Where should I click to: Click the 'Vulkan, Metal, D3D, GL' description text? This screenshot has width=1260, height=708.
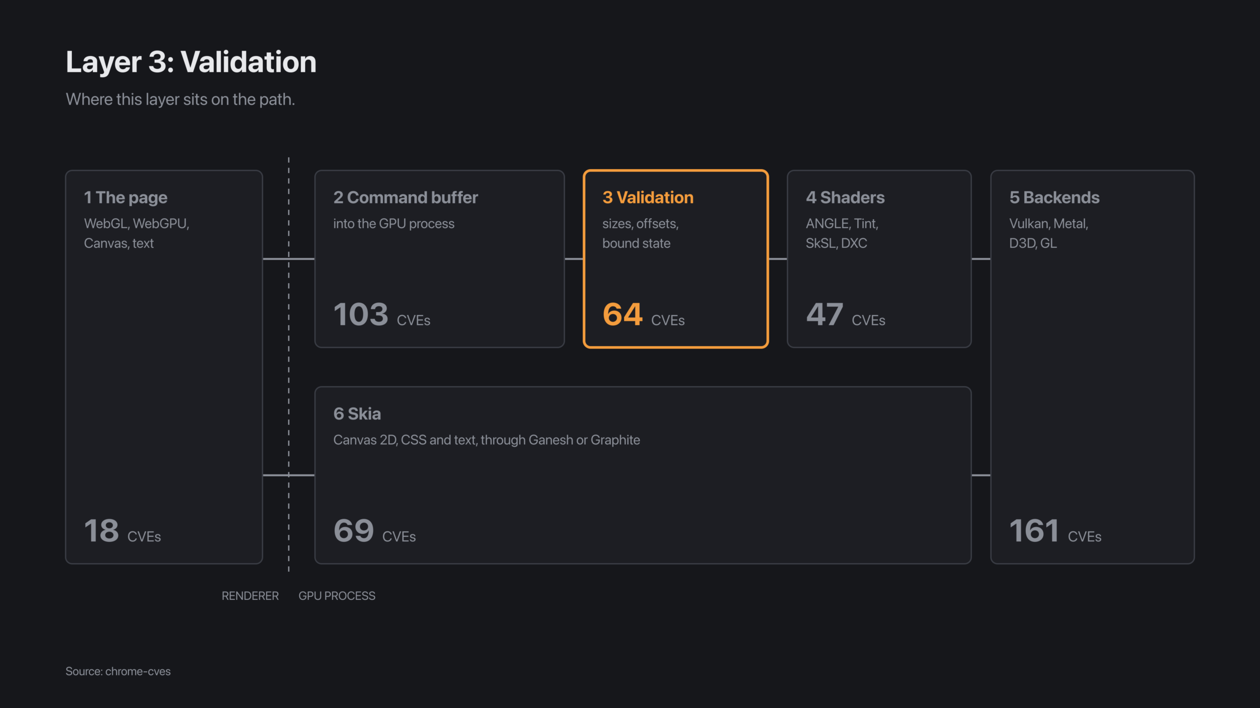(1049, 233)
